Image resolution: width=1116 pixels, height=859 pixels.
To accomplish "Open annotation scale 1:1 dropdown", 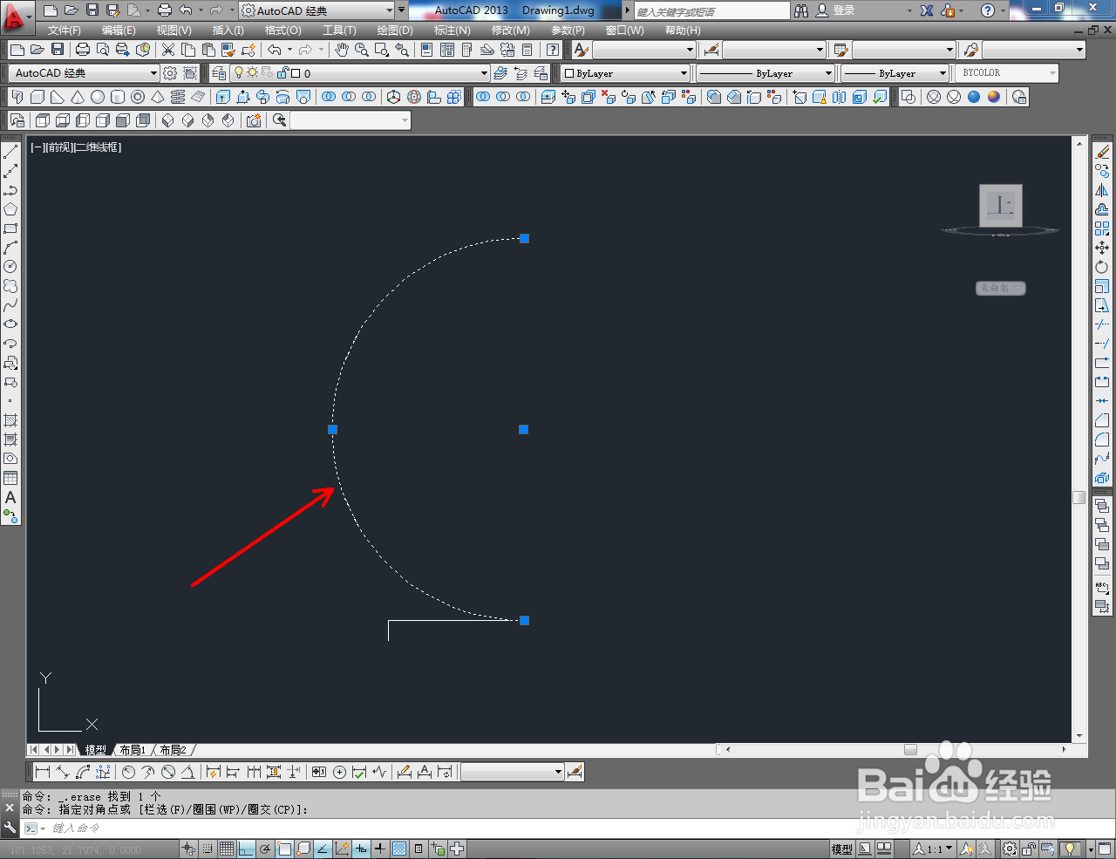I will (x=933, y=849).
